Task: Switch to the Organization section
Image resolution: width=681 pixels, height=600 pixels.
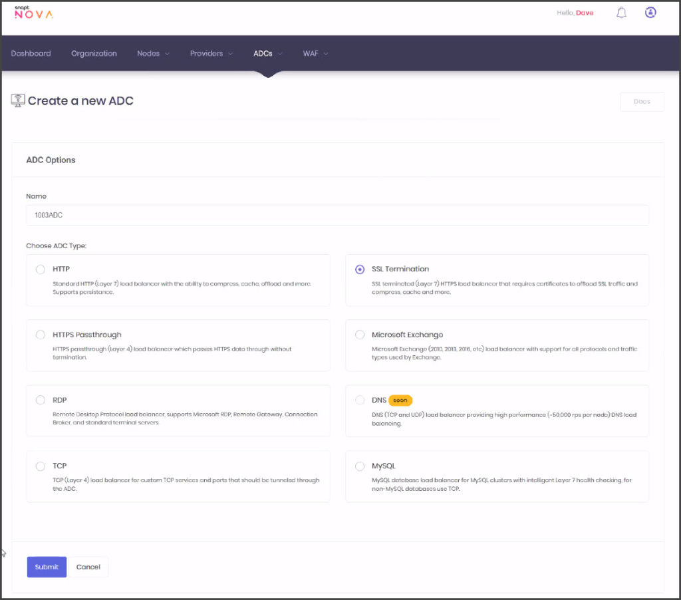Action: (x=94, y=53)
